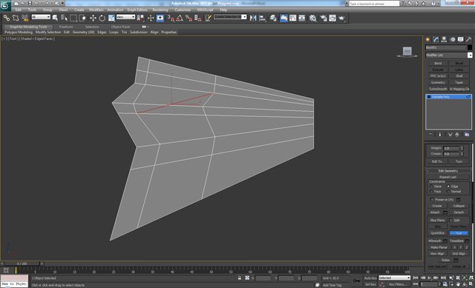This screenshot has height=288, width=475.
Task: Click the Rectangular Selection Region icon
Action: tap(73, 18)
